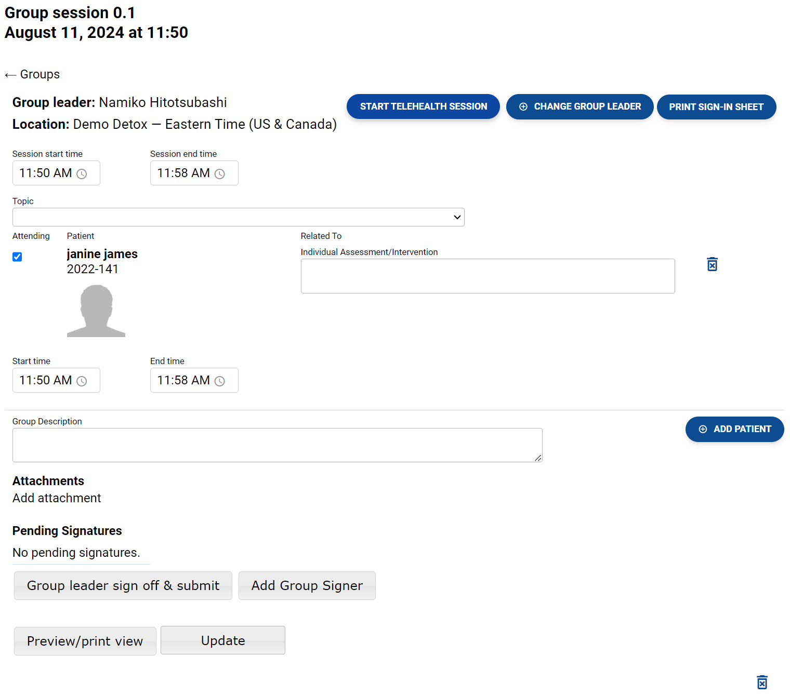Viewport: 790px width, 696px height.
Task: Uncheck Attending checkbox for janine james
Action: (17, 257)
